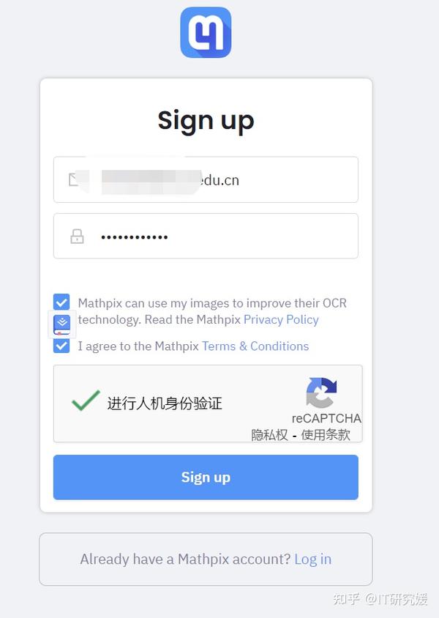Open reCAPTCHA 使用条款 terms link
Viewport: 439px width, 618px height.
click(326, 435)
